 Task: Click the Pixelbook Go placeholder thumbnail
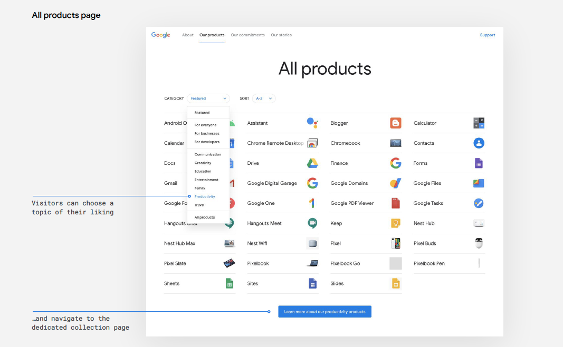396,263
